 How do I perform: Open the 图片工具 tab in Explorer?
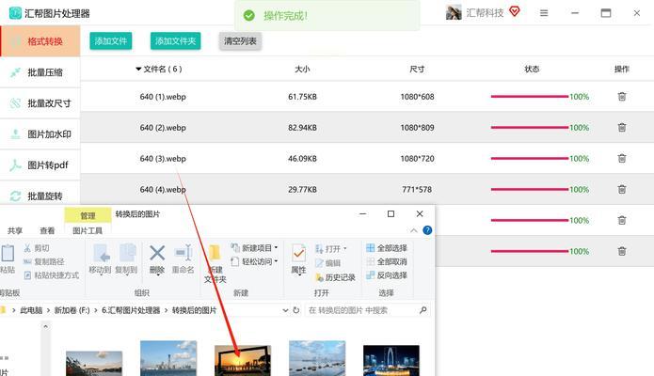pos(88,230)
